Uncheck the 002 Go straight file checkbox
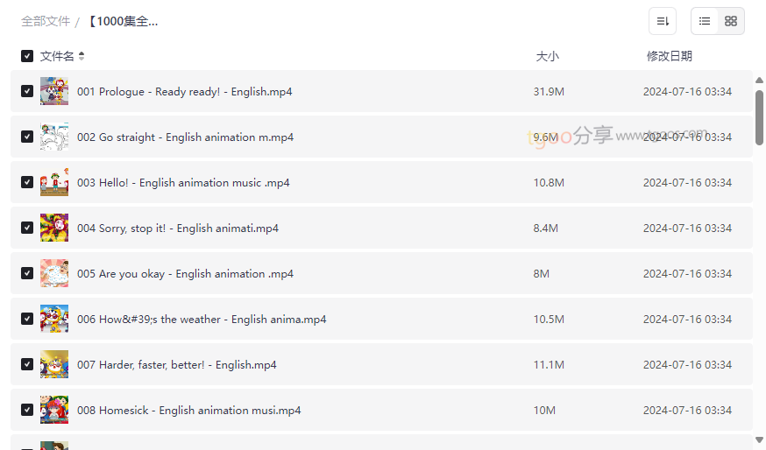 (x=27, y=137)
